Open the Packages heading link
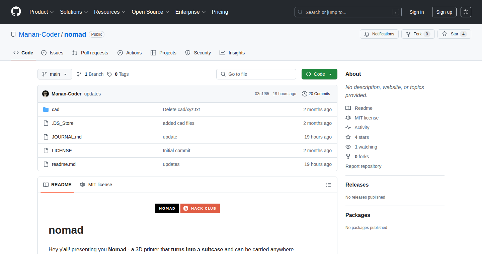Viewport: 482px width, 254px height. coord(358,215)
